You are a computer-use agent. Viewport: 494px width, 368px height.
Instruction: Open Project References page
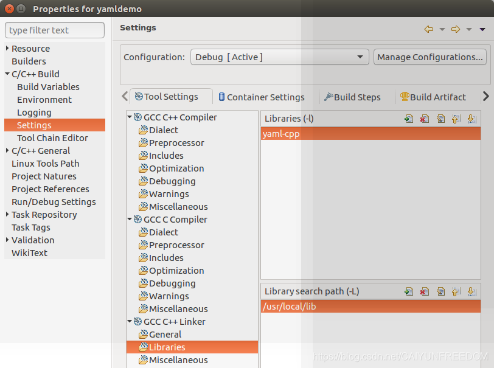click(50, 189)
